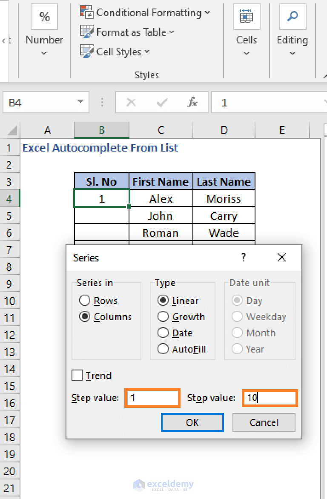Click the Format as Table icon

click(87, 32)
